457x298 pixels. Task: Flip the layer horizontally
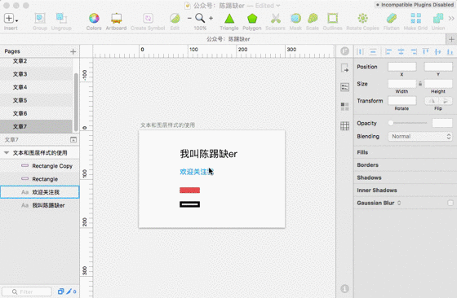click(432, 101)
